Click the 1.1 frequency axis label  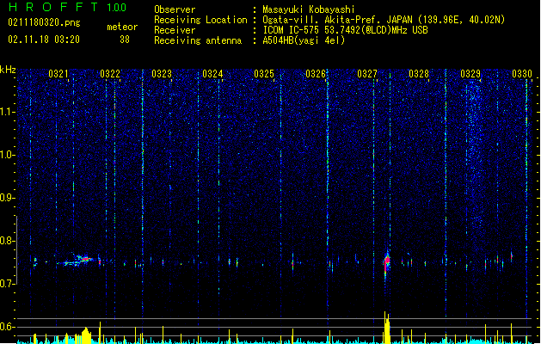[8, 112]
